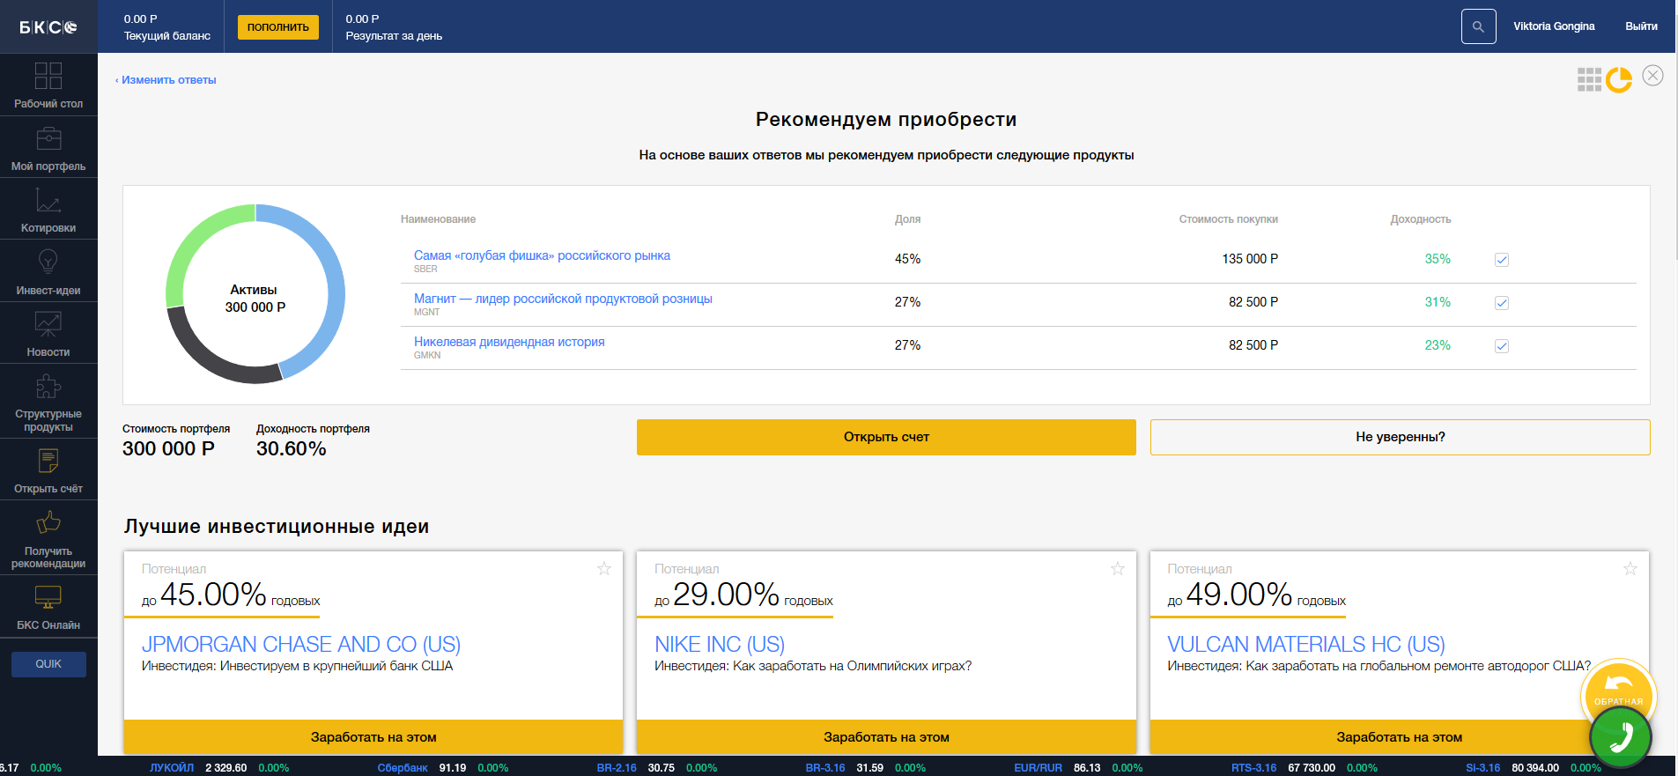Go to Котировки chart icon

point(48,200)
